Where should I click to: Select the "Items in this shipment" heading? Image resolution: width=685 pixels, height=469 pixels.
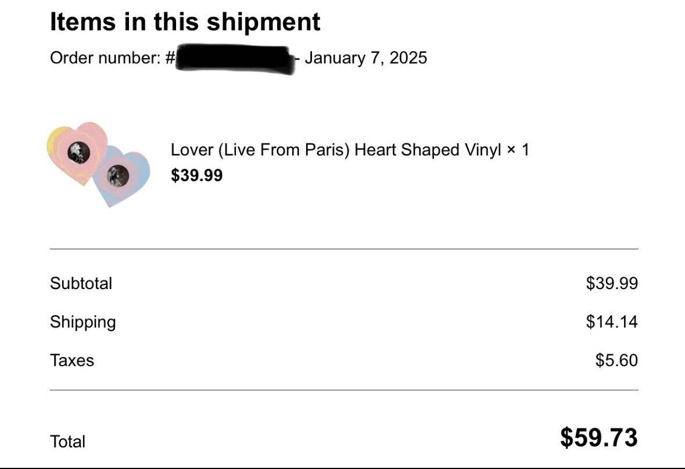point(185,22)
